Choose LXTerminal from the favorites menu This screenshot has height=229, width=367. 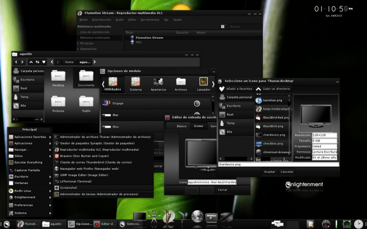click(103, 182)
